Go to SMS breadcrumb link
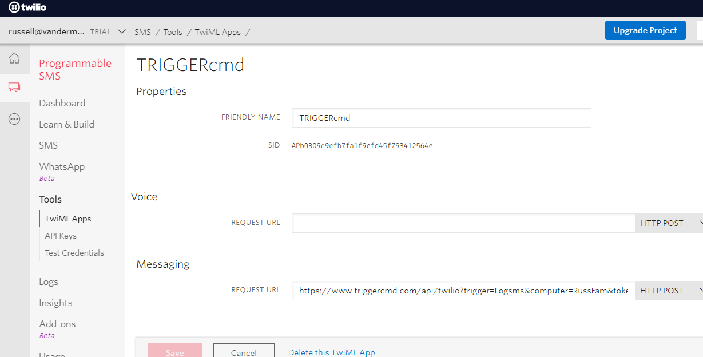Viewport: 703px width, 357px height. coord(142,32)
